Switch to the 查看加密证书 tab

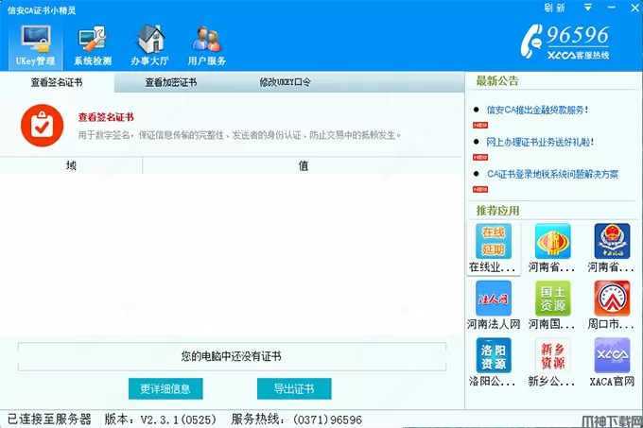click(x=170, y=82)
